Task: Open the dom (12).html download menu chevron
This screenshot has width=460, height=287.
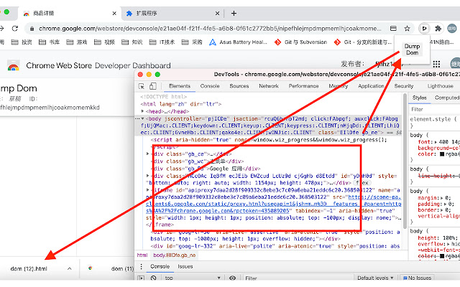Action: point(70,268)
